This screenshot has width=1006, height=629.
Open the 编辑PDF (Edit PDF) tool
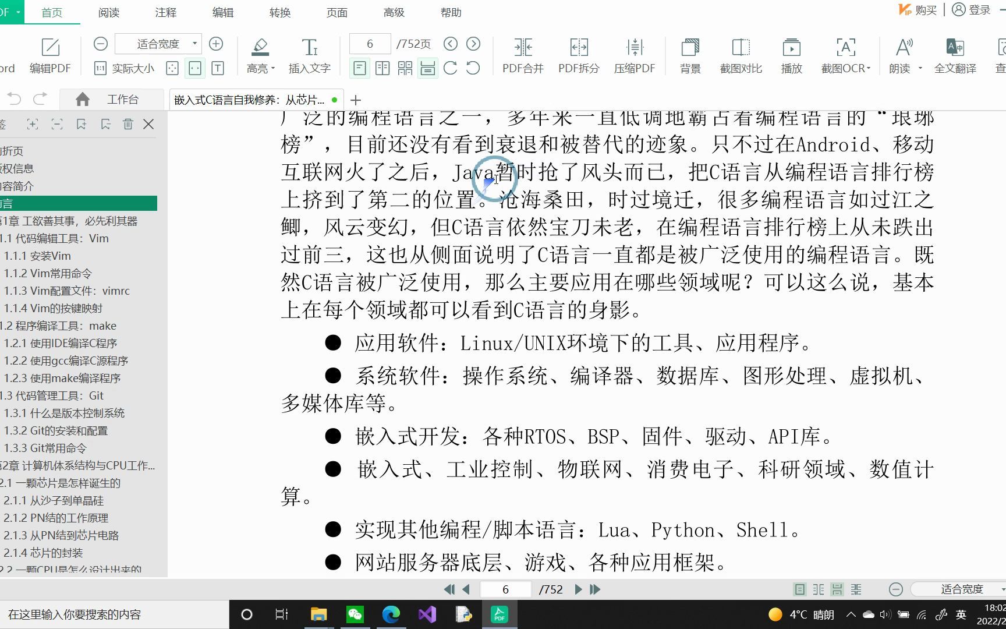pos(50,56)
